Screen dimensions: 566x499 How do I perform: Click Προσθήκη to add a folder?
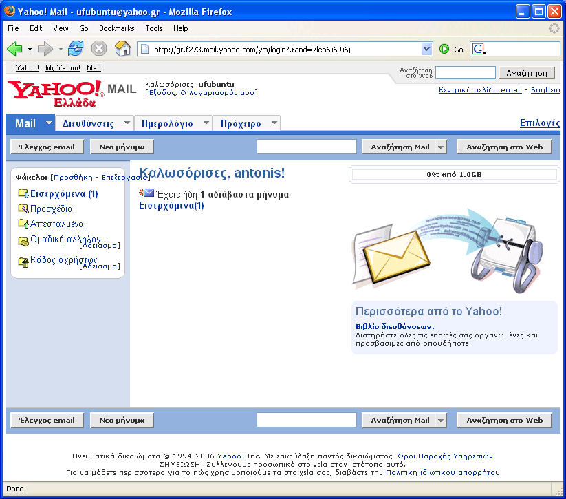(x=73, y=177)
